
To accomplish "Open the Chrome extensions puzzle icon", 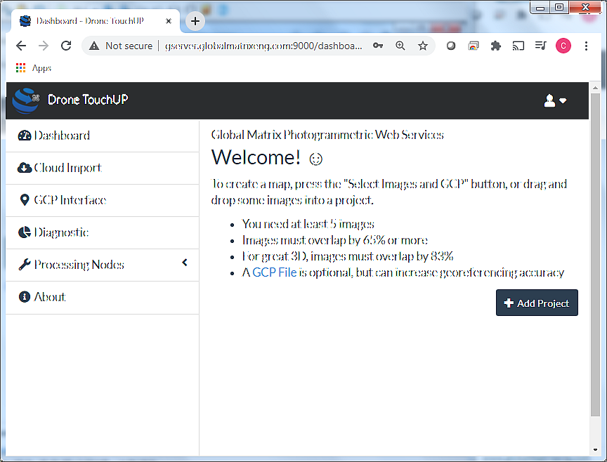I will coord(496,46).
